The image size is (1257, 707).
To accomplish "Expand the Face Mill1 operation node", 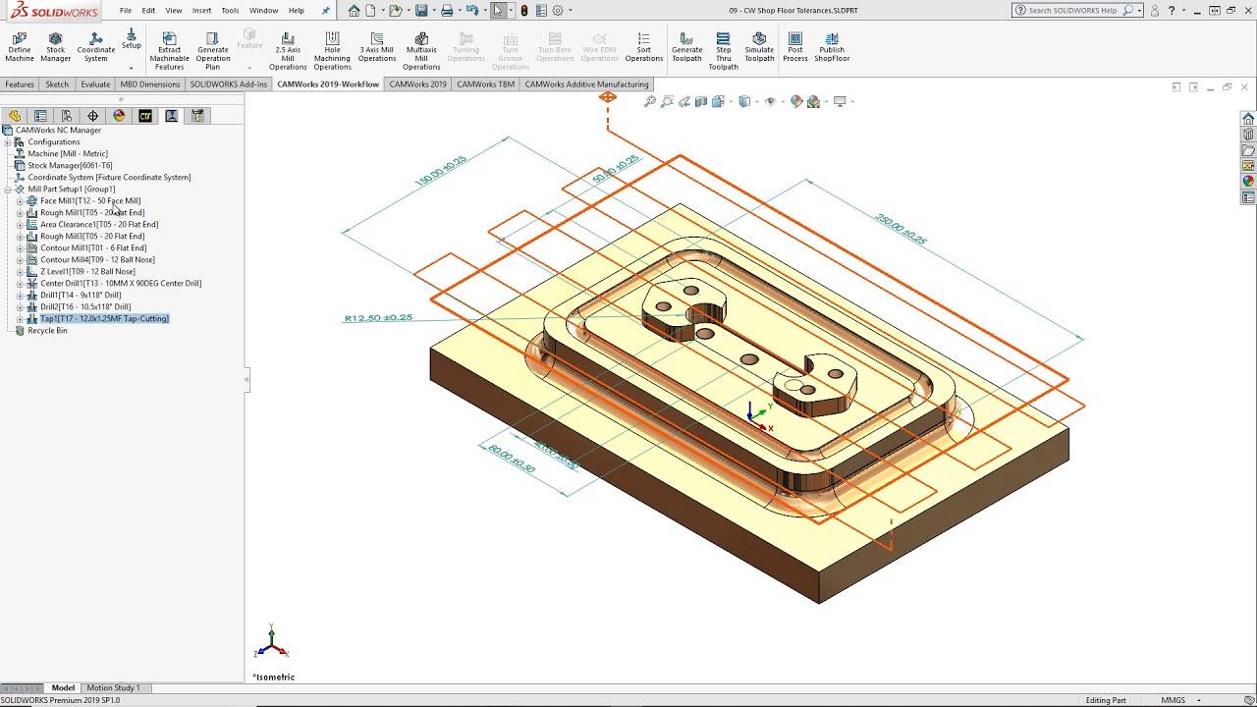I will (x=20, y=201).
